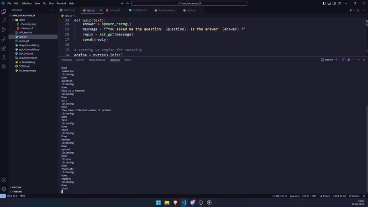Open Customize Layout button
368x207 pixels.
coord(339,3)
